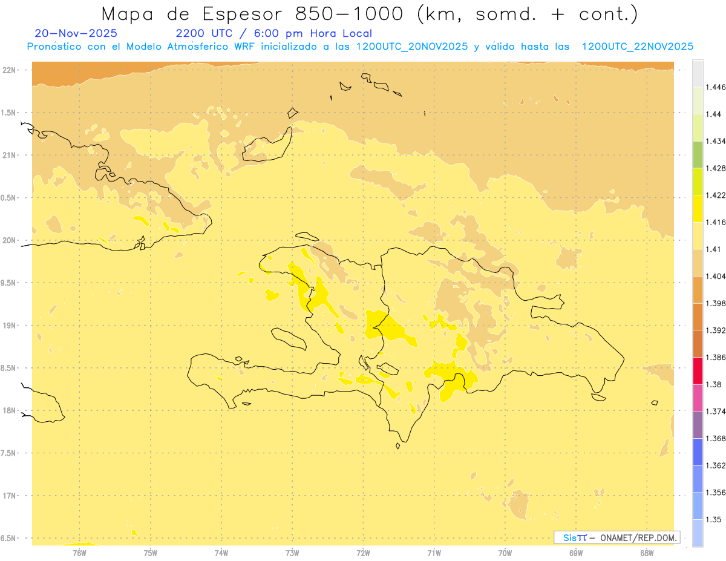Click the 72W longitude axis label
Viewport: 726px width, 561px height.
click(x=363, y=553)
